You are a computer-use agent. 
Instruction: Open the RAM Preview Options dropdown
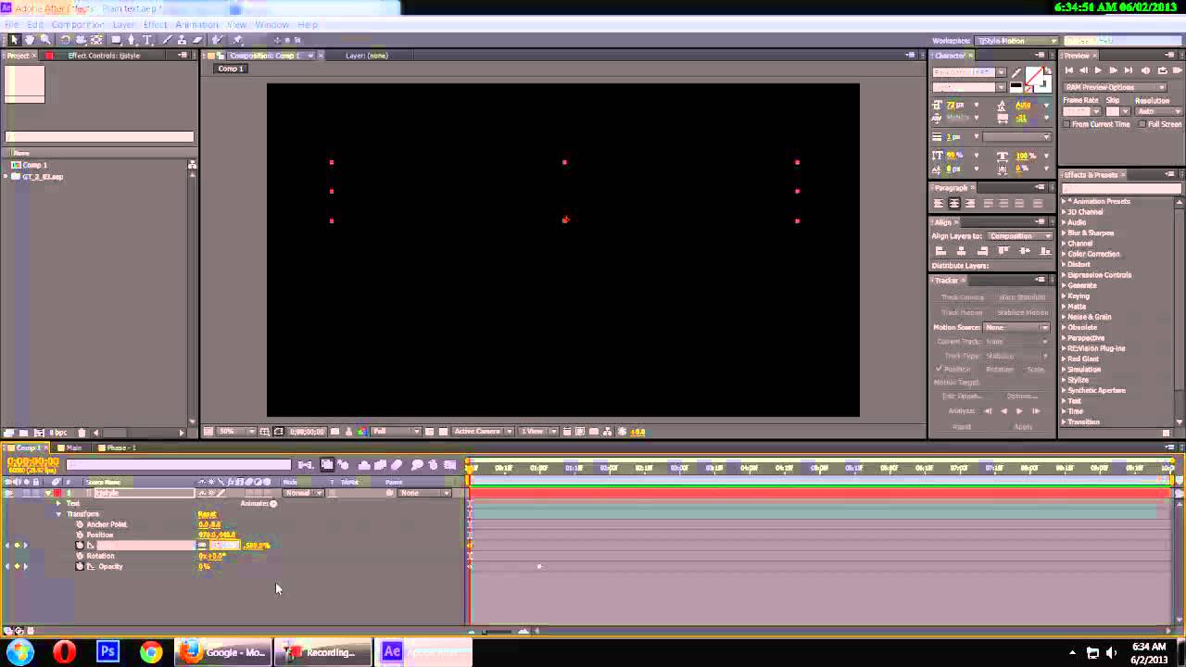click(x=1115, y=87)
